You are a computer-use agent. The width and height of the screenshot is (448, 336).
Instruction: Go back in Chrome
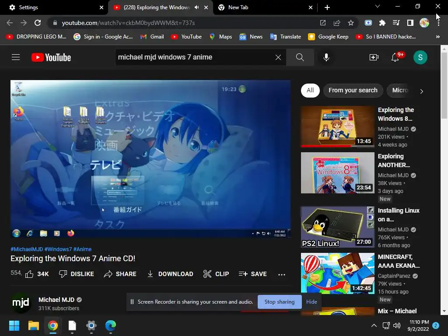[10, 23]
